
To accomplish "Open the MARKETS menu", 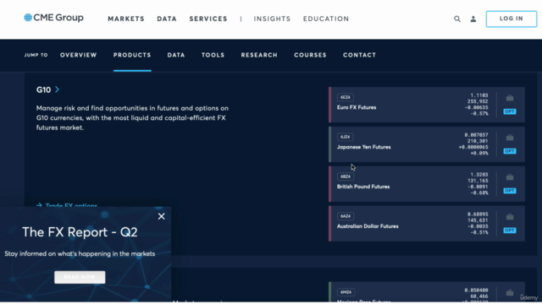I will pyautogui.click(x=126, y=19).
